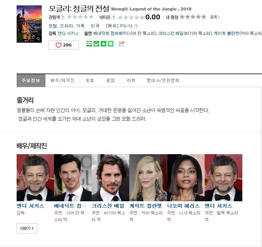Open the PG-13 rating help question mark
Image resolution: width=262 pixels, height=247 pixels.
point(136,26)
